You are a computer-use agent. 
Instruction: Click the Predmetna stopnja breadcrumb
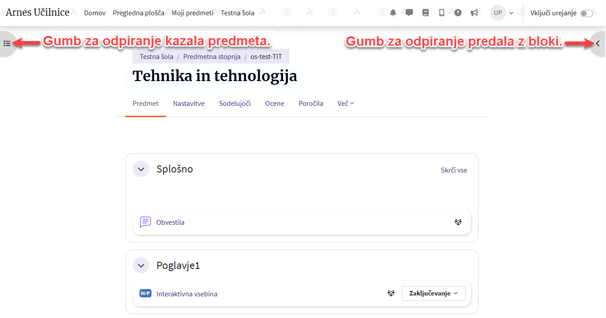[212, 57]
